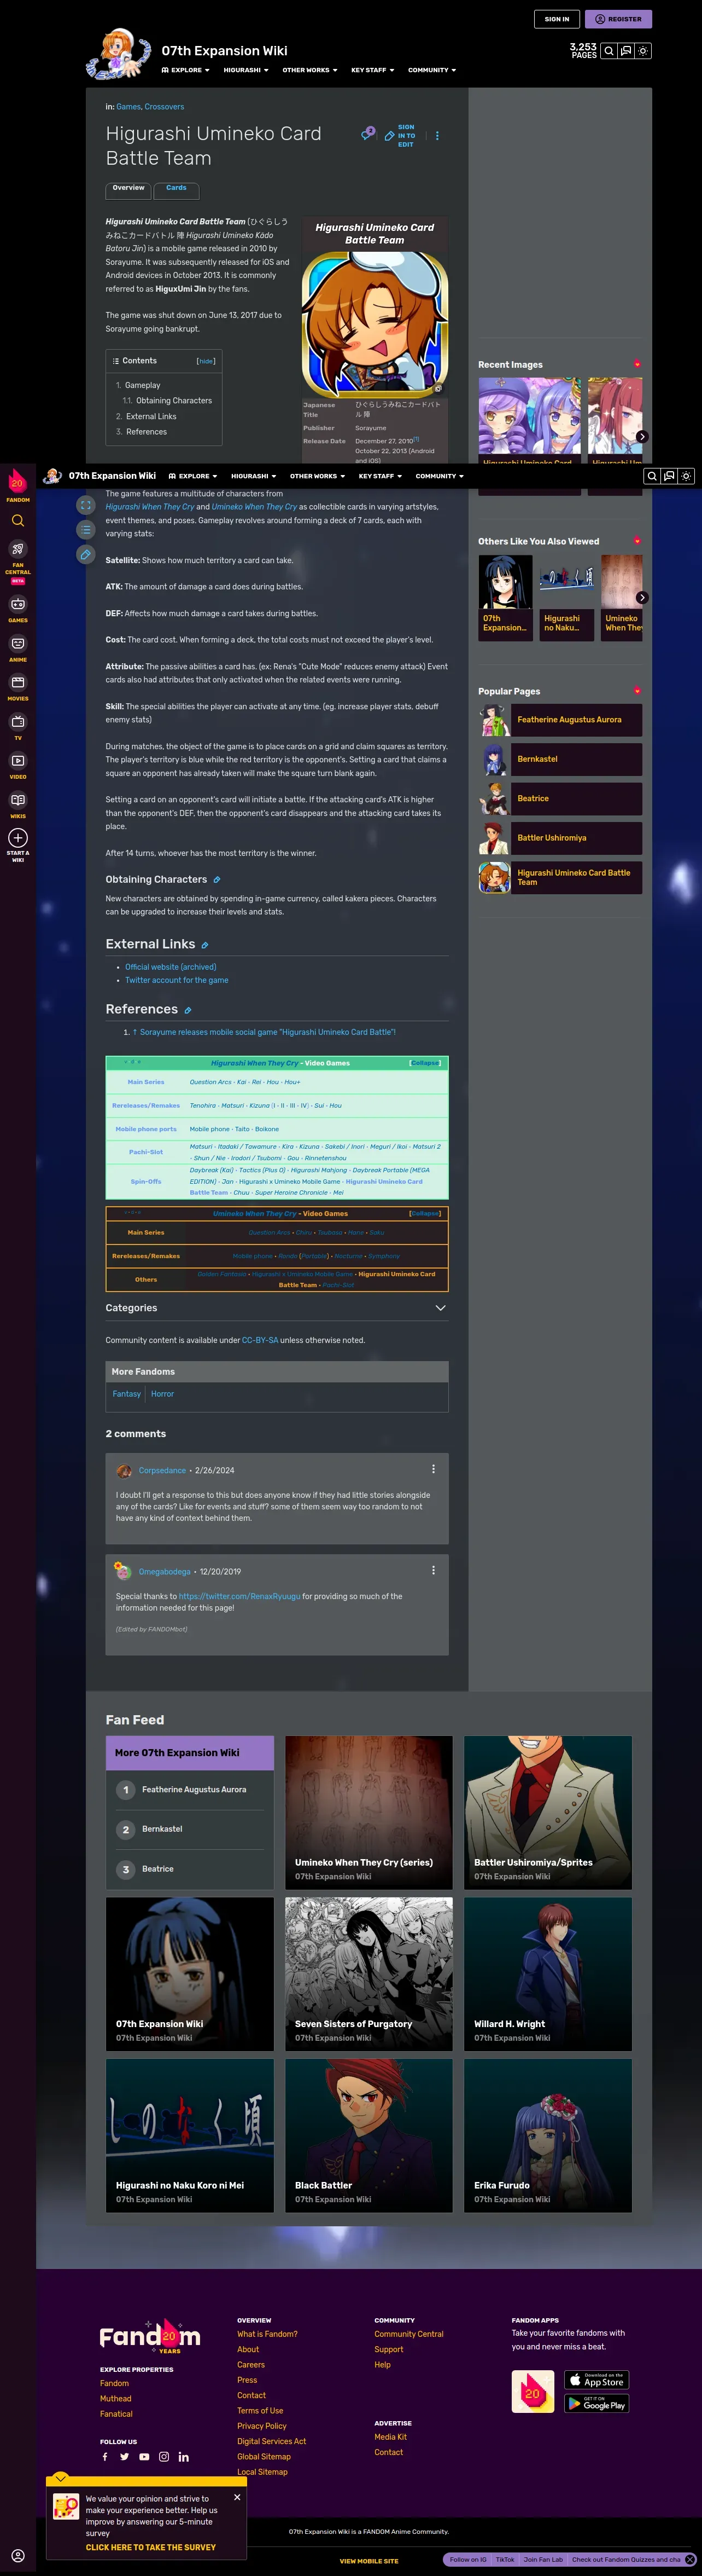Toggle theme switch in top wiki header

tap(643, 50)
